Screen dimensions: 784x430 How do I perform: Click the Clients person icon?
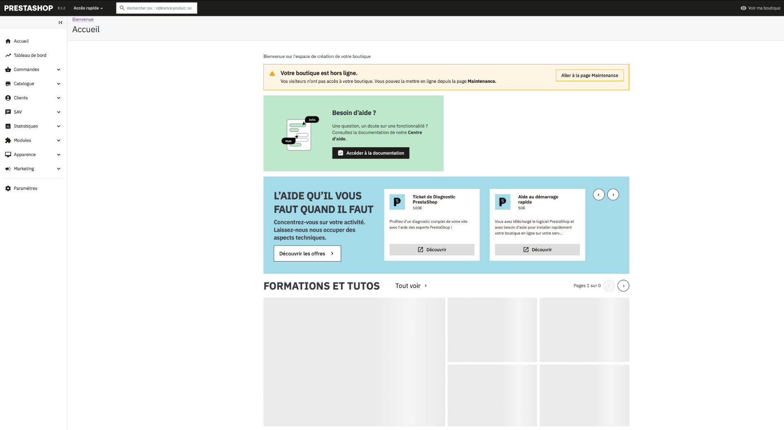[8, 98]
